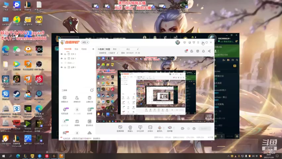This screenshot has height=159, width=282.
Task: Click the League client profile icon in top nav
Action: pos(145,37)
